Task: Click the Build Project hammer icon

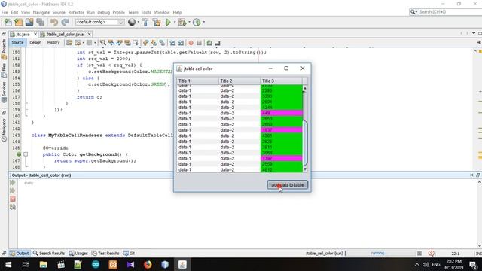Action: click(x=145, y=22)
